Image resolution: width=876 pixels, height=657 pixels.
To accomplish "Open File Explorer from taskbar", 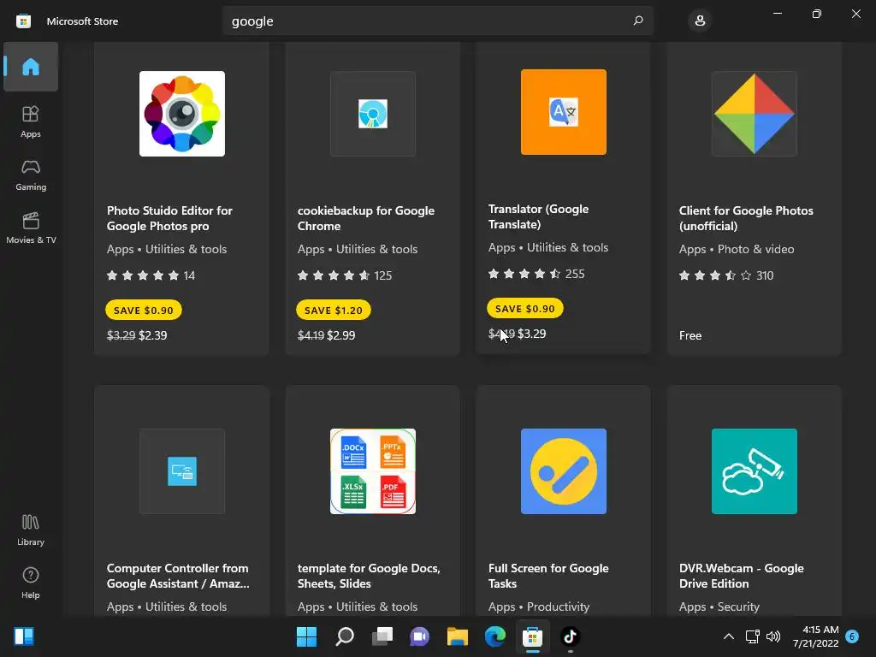I will (458, 636).
